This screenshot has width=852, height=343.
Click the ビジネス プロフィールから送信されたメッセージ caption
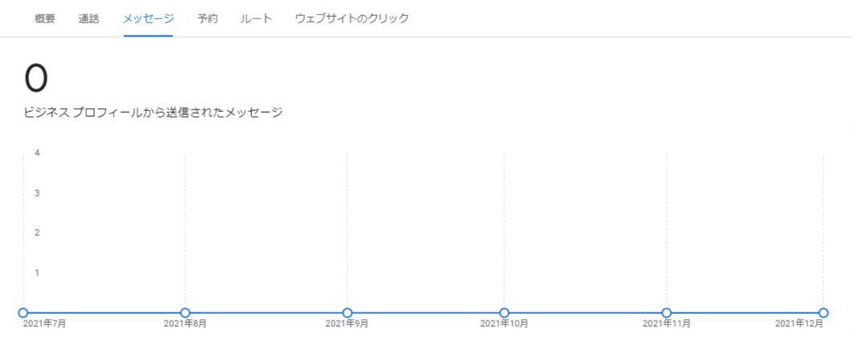[153, 113]
